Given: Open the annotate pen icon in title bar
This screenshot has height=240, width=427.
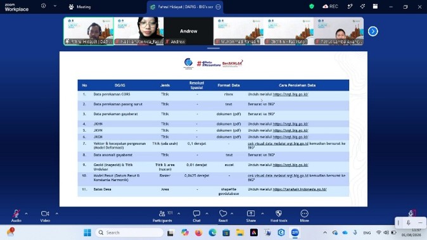Looking at the screenshot, I should [x=350, y=6].
